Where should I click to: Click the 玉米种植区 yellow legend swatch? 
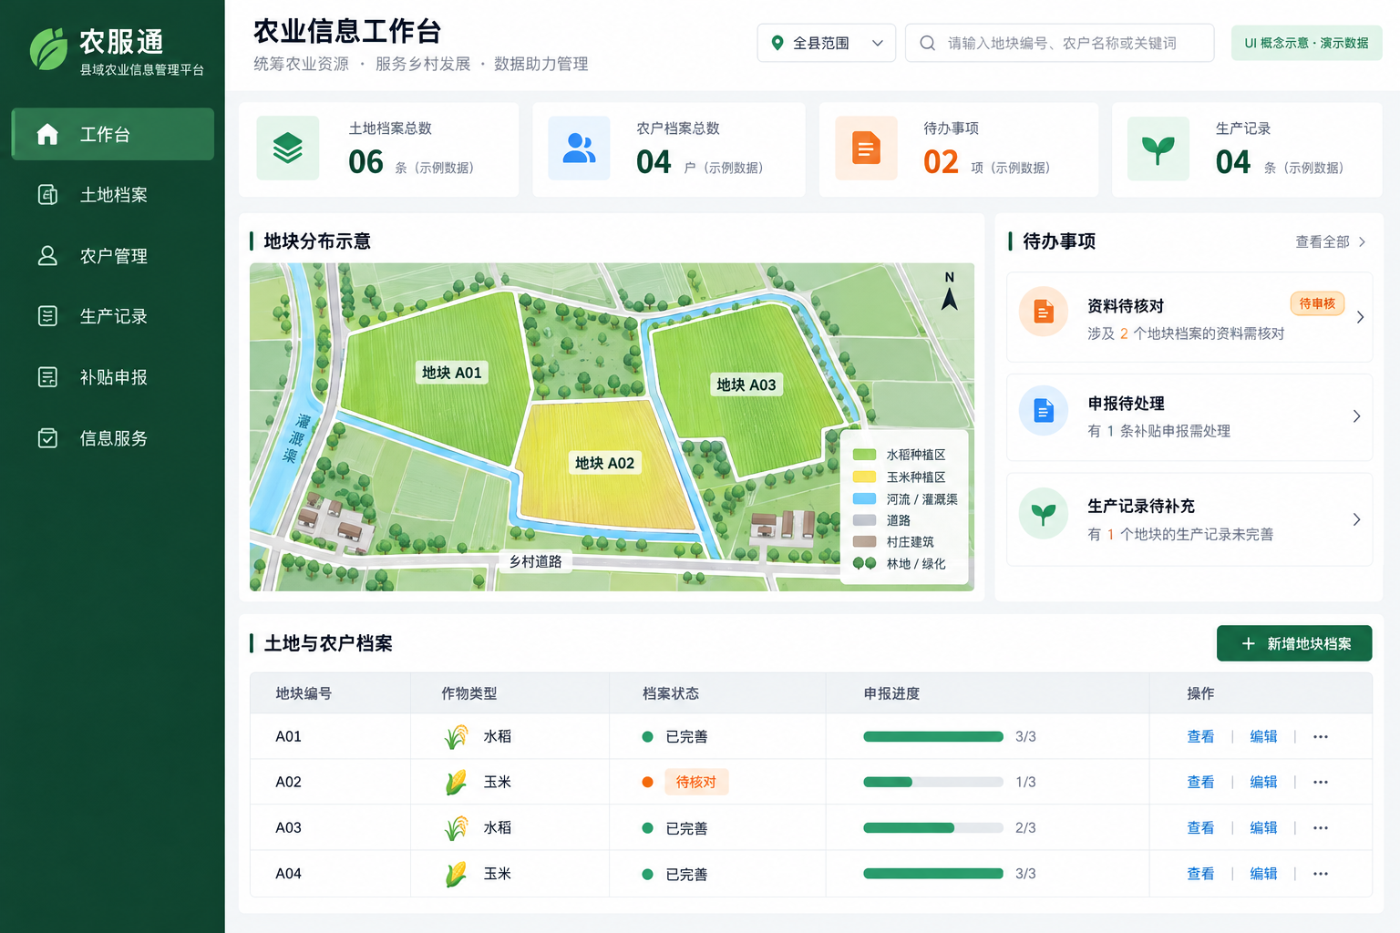pos(864,477)
